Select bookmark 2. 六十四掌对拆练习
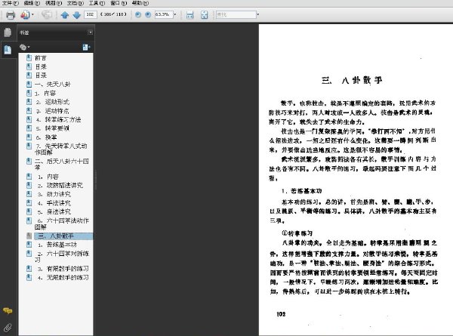This screenshot has width=453, height=336. tap(62, 257)
